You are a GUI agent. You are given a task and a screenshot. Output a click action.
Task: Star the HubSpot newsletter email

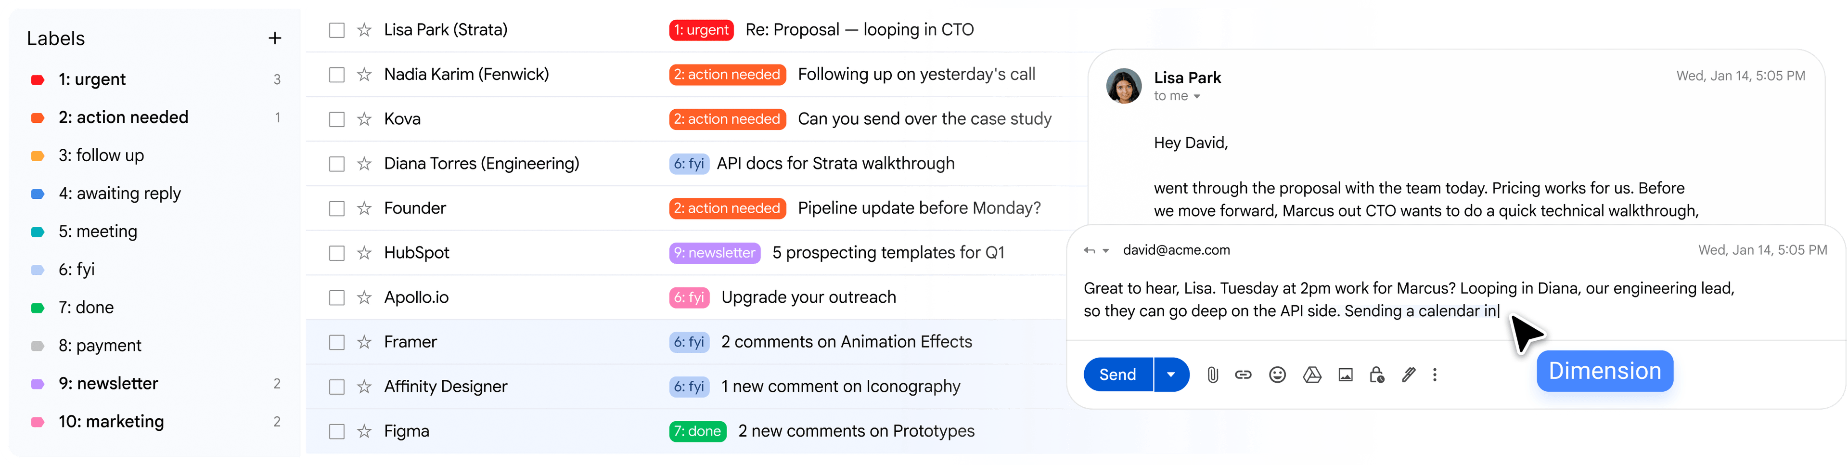[364, 253]
